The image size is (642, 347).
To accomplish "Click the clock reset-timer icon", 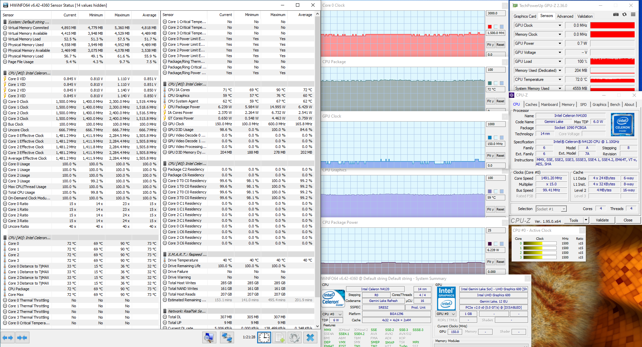I will [264, 338].
